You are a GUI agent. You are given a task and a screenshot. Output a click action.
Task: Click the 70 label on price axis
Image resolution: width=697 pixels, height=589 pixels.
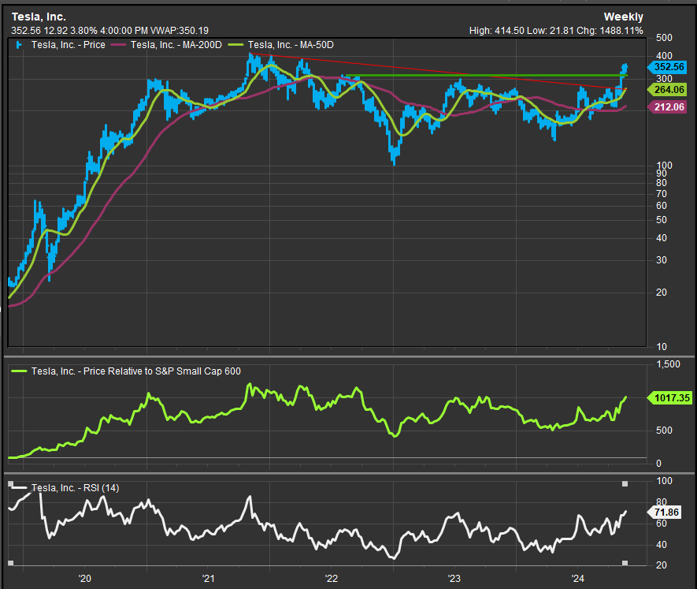(x=662, y=194)
